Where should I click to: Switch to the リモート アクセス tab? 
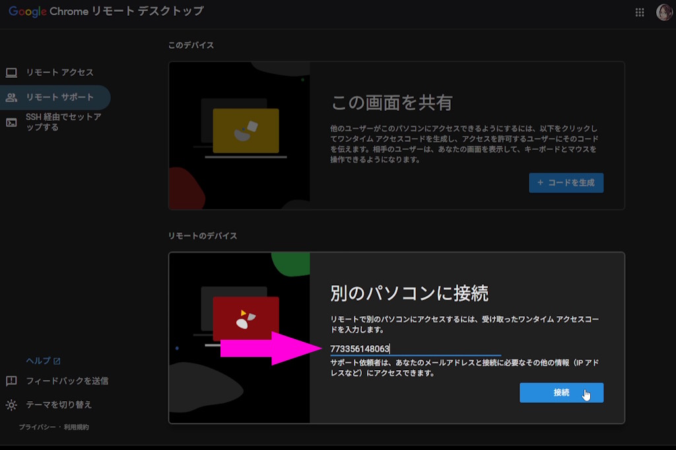(x=59, y=73)
